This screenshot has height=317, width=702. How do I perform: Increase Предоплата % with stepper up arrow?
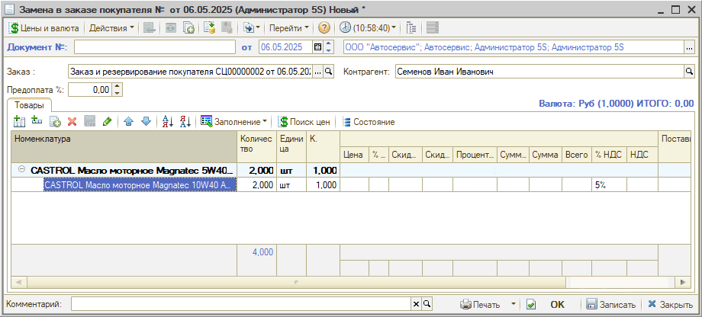[117, 86]
